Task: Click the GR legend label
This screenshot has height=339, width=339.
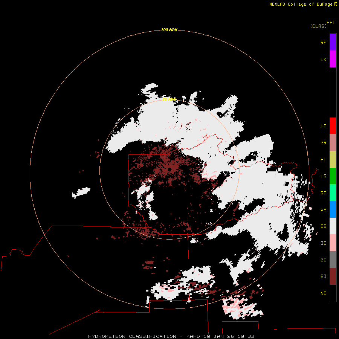Action: [323, 143]
